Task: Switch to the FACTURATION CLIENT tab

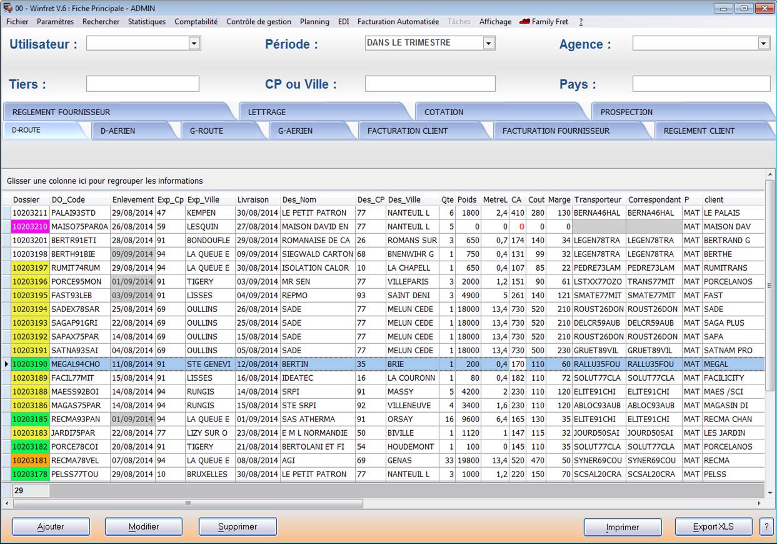Action: [x=407, y=131]
